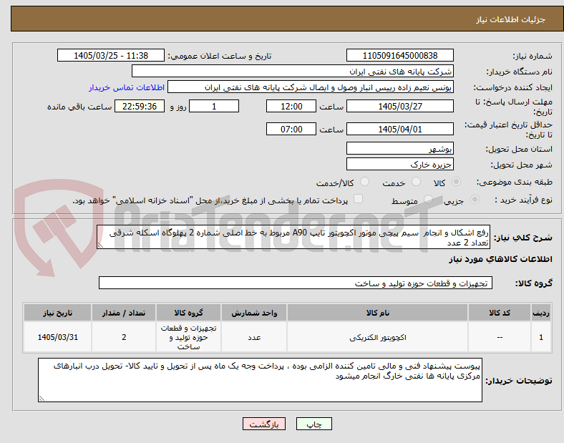Click the گروه کالا column header
This screenshot has width=564, height=443.
click(x=188, y=313)
